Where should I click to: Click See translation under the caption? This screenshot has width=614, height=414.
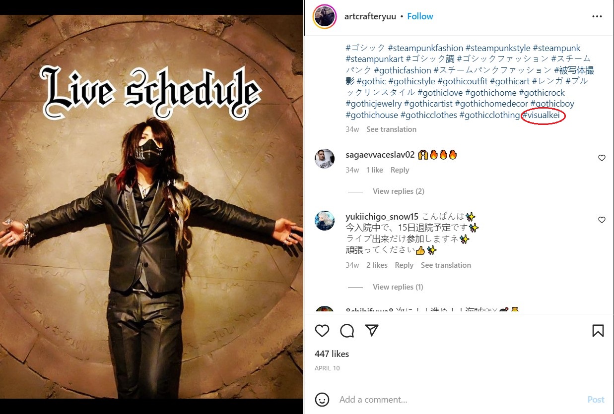coord(391,129)
